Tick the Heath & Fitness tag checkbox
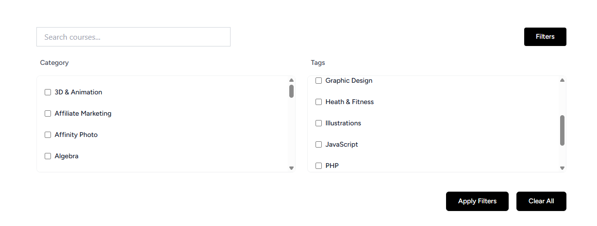 [x=319, y=102]
